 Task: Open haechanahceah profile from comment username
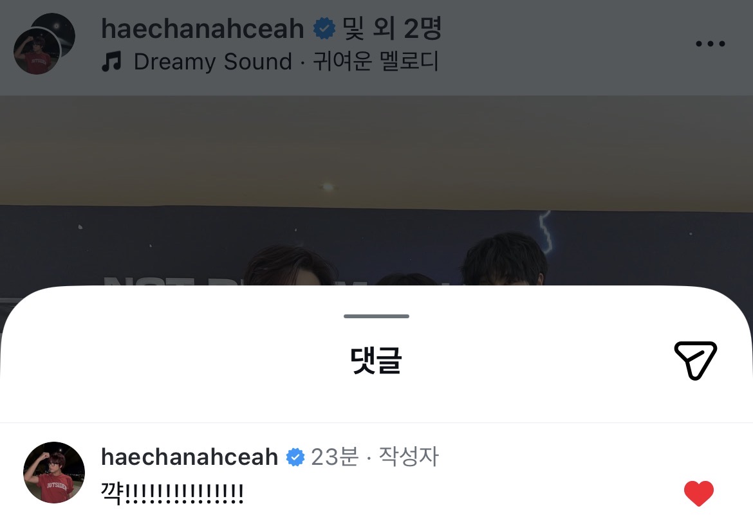pyautogui.click(x=189, y=457)
